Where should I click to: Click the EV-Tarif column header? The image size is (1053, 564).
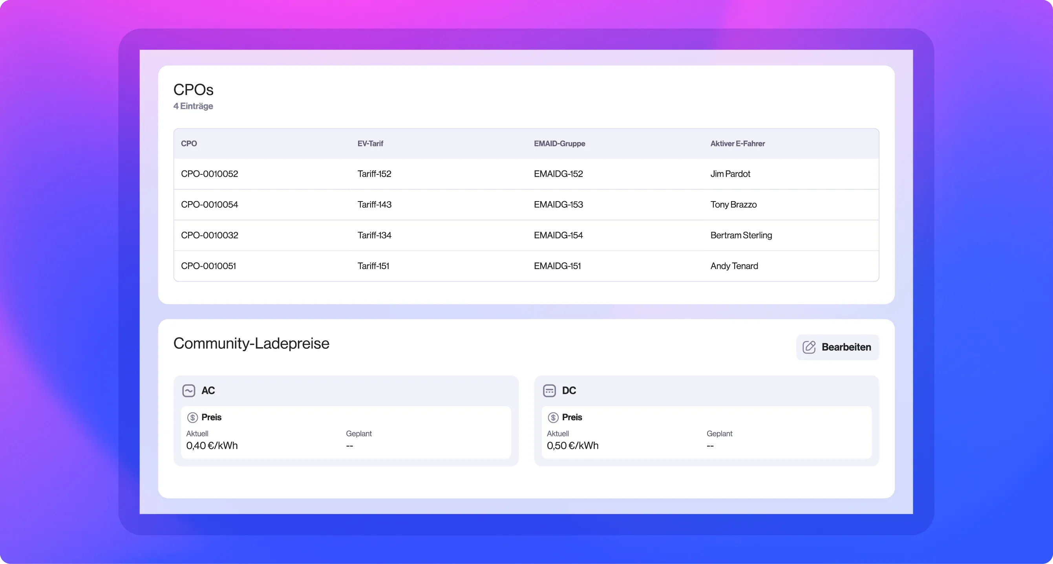[x=370, y=144]
